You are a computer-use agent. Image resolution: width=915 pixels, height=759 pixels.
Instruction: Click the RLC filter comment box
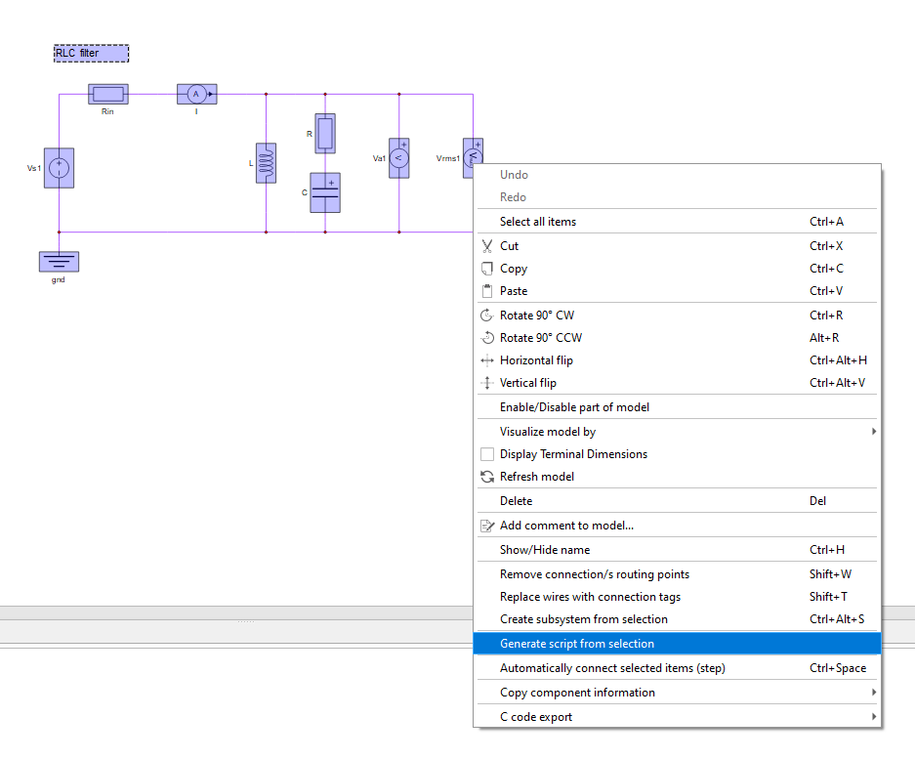pos(91,53)
